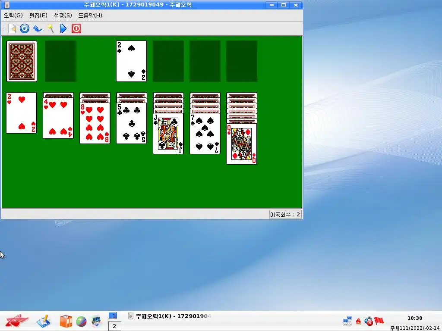The image size is (442, 331).
Task: Click the third empty foundation slot
Action: 205,61
